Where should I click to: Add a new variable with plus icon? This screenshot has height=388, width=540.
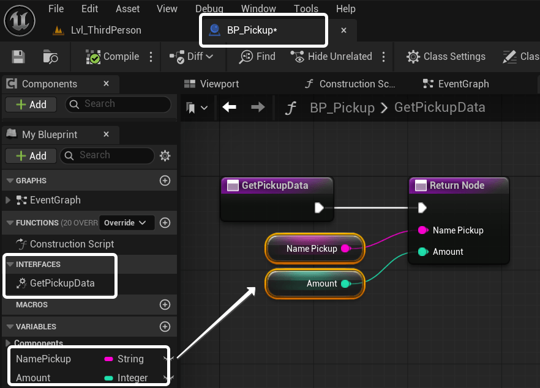pos(165,326)
